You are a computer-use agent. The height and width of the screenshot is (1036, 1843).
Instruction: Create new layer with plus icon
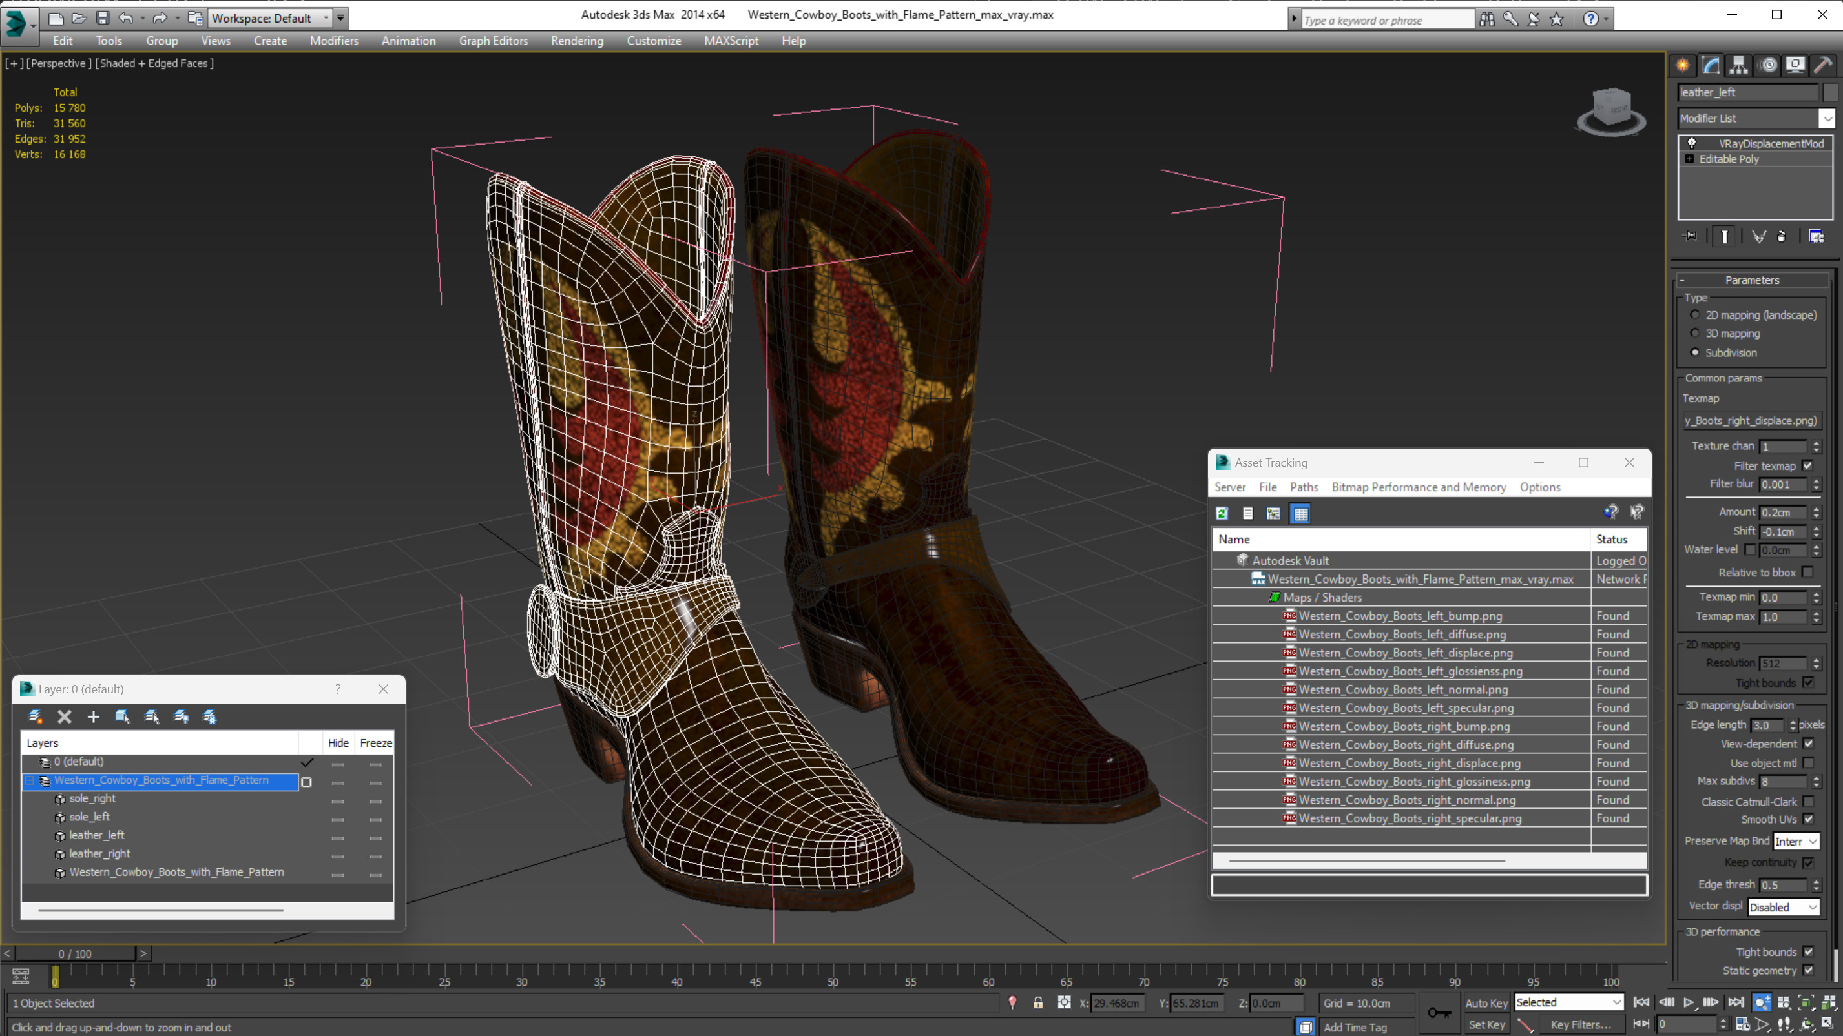pyautogui.click(x=93, y=716)
